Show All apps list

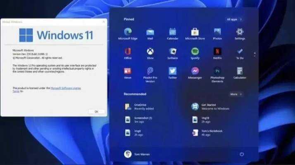coord(234,19)
